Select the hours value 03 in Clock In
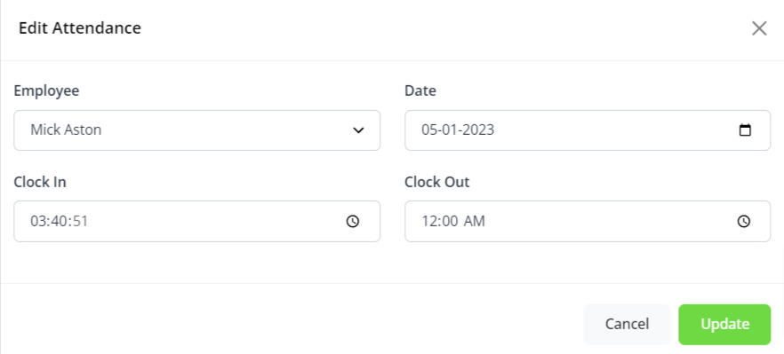The image size is (784, 354). click(x=38, y=221)
